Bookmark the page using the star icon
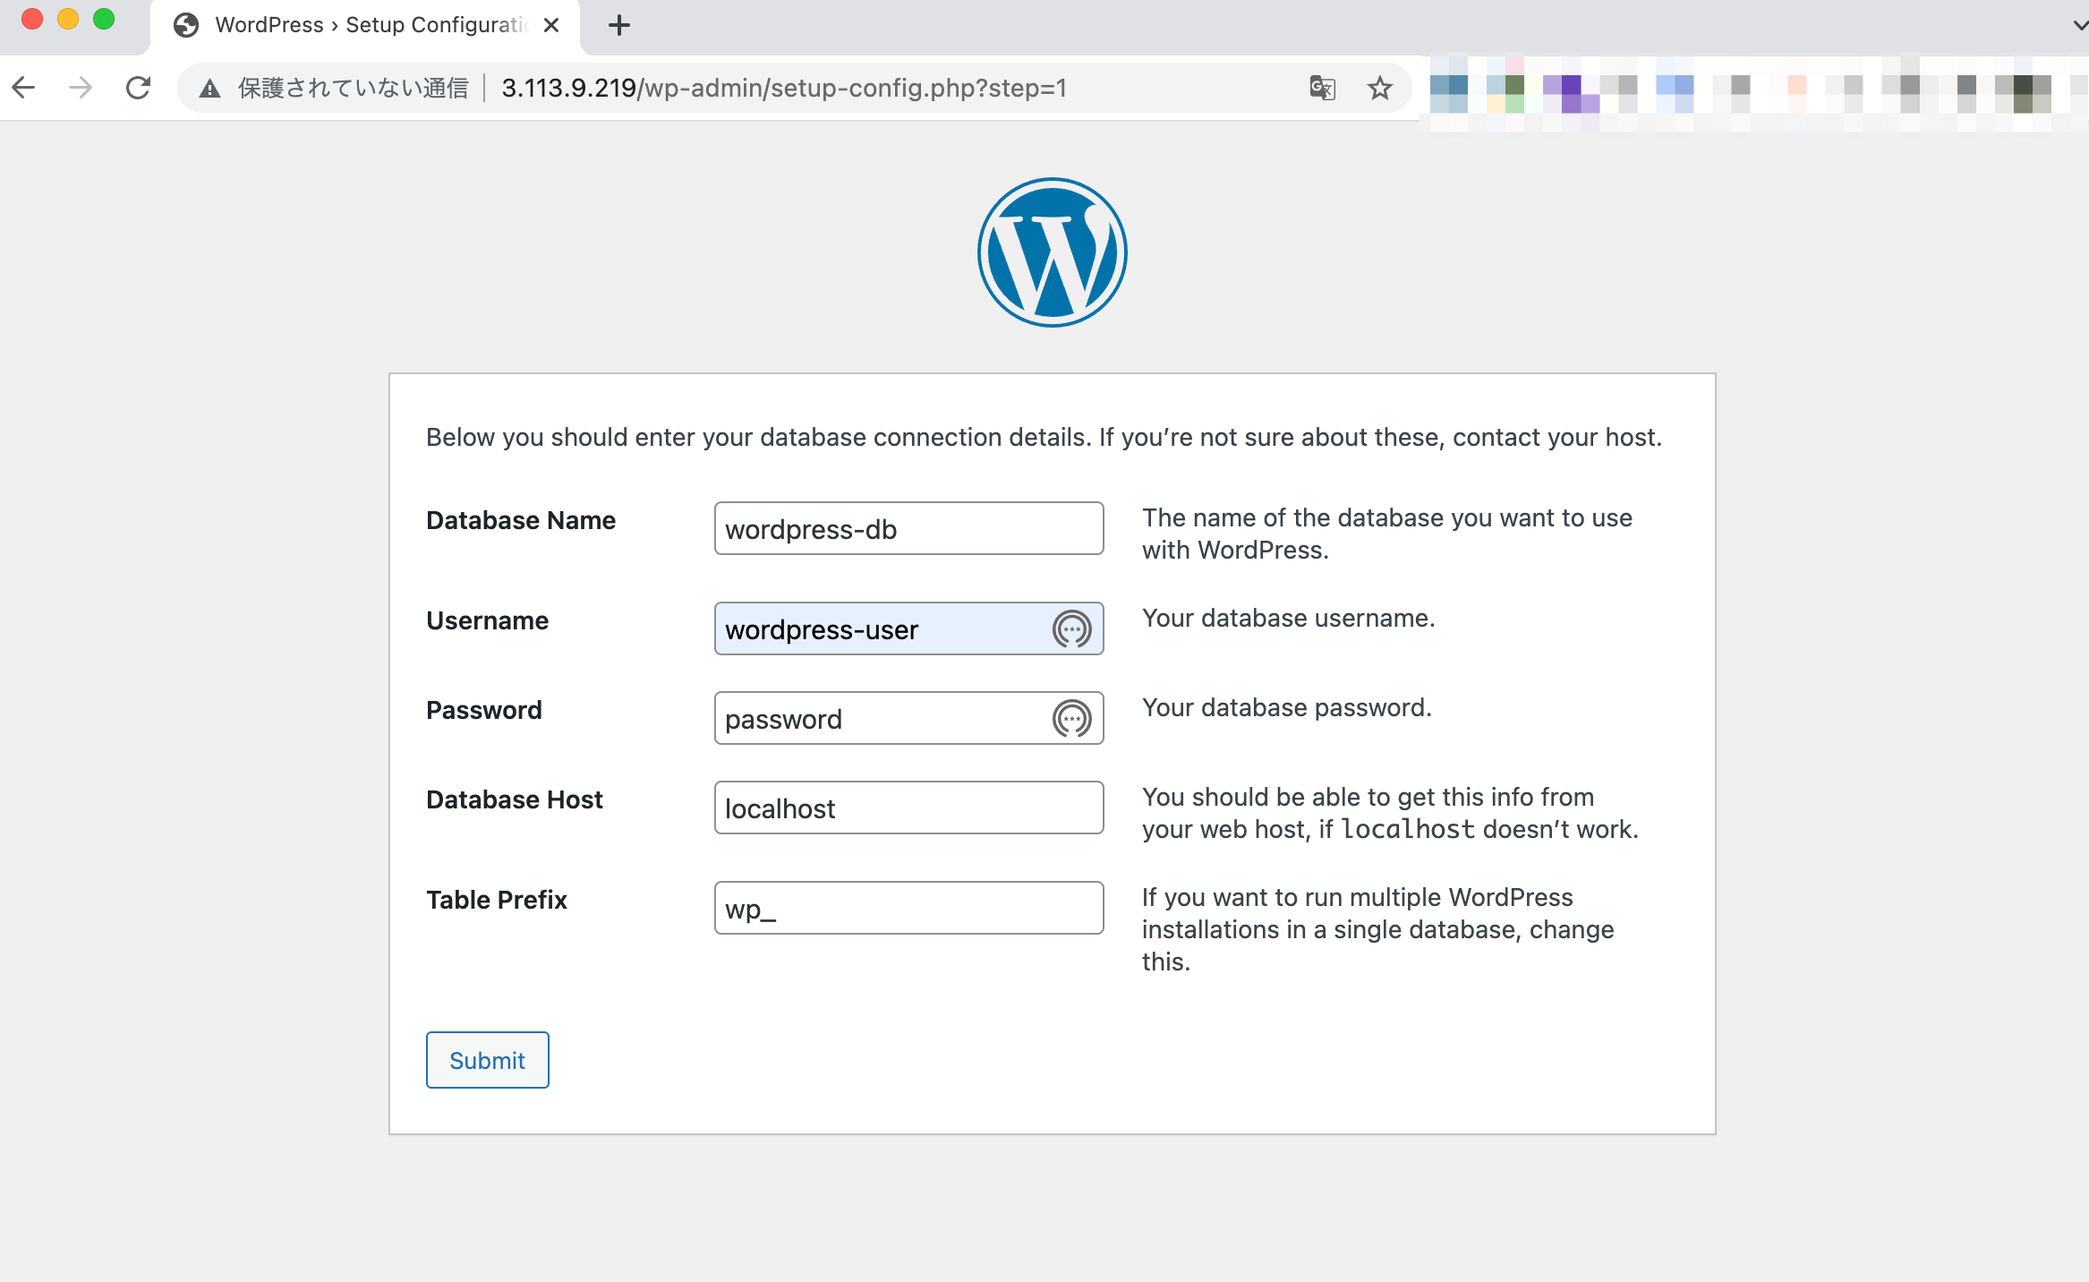 tap(1380, 88)
